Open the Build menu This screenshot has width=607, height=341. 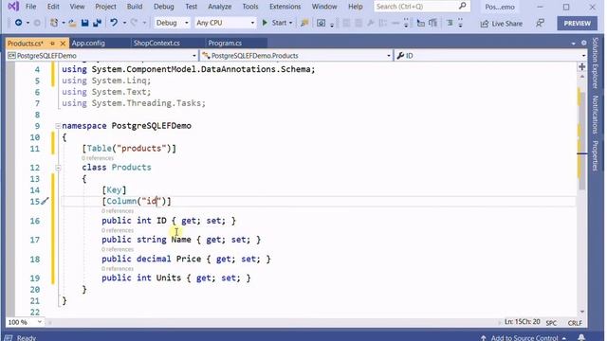pos(135,7)
